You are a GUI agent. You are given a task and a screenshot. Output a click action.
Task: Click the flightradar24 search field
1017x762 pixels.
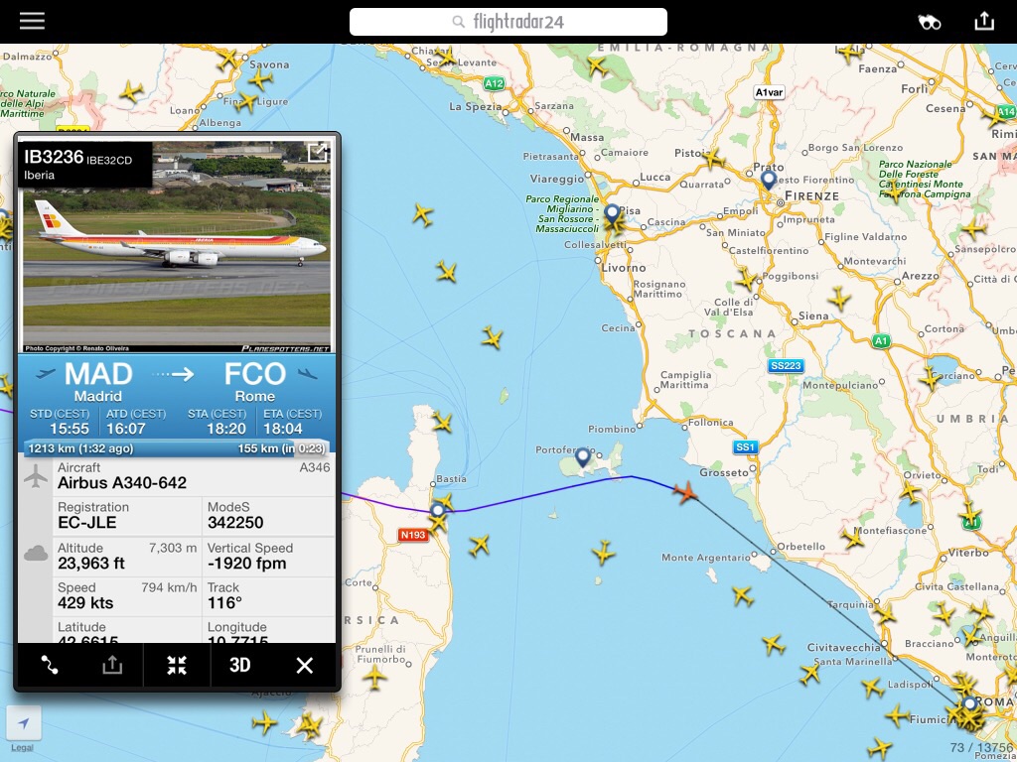[x=508, y=22]
